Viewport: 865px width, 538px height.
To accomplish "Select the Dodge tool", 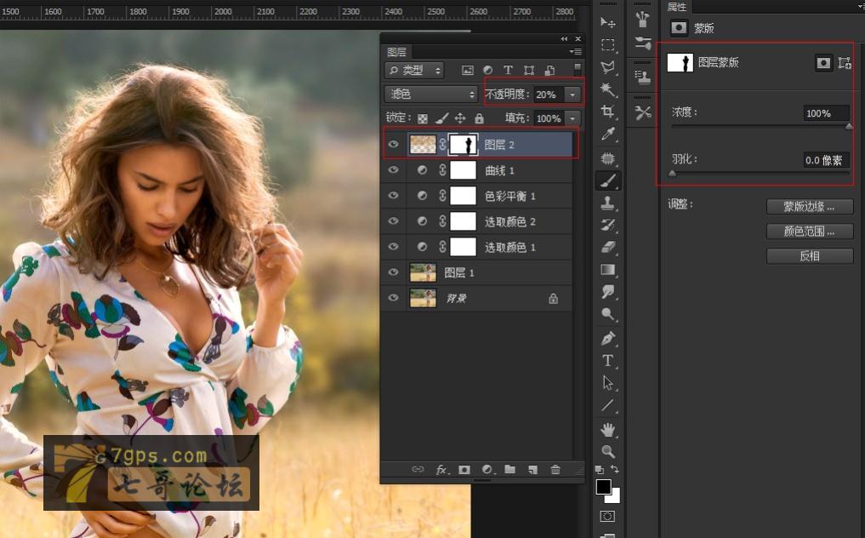I will [x=608, y=314].
